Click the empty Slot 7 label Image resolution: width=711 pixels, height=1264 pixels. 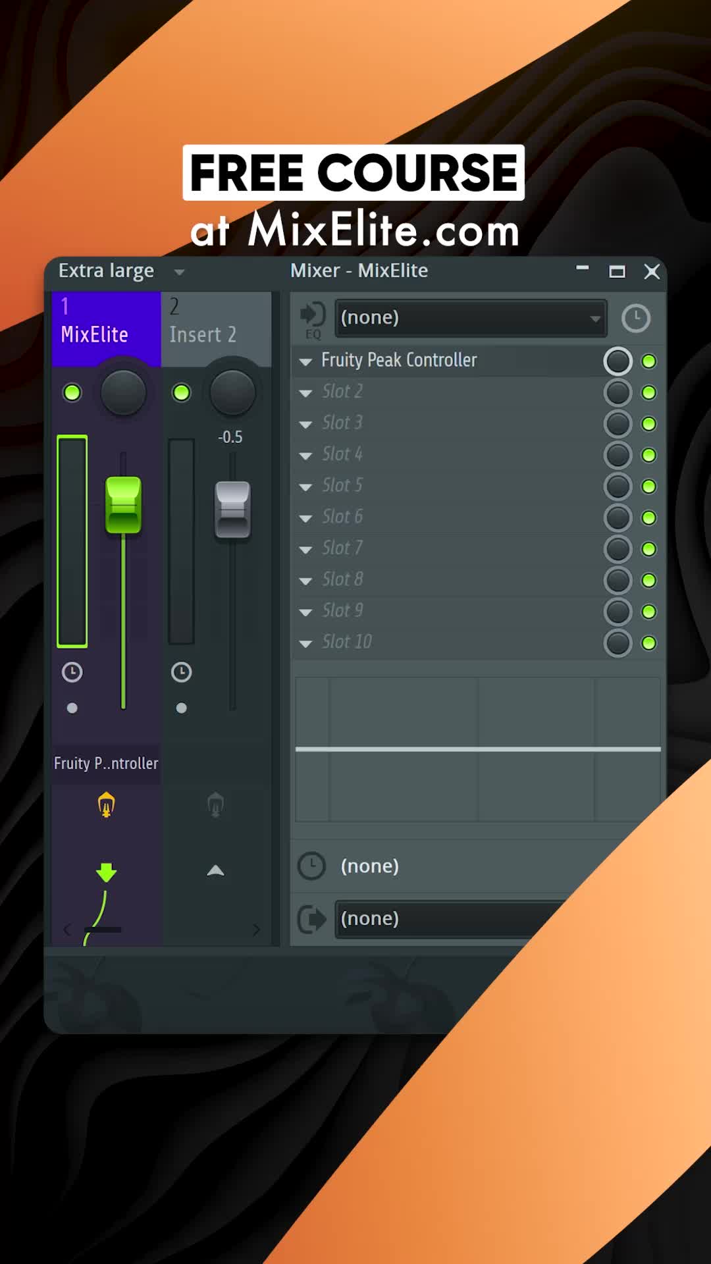[342, 548]
